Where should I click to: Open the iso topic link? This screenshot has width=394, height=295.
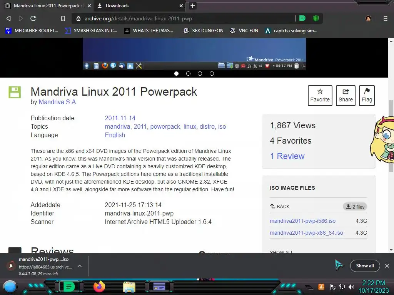(x=222, y=126)
